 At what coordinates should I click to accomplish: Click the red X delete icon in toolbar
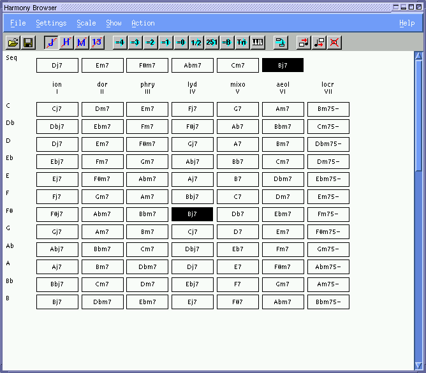point(334,43)
